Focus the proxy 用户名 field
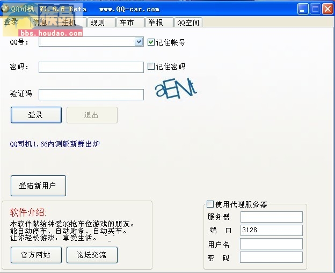 [x=271, y=244]
